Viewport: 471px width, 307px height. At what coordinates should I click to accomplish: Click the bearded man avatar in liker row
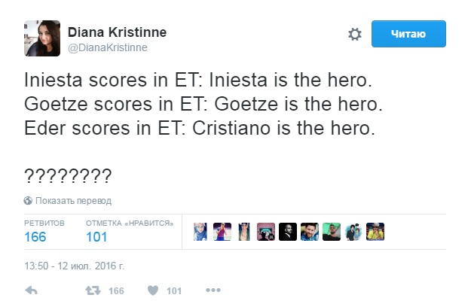[x=310, y=232]
